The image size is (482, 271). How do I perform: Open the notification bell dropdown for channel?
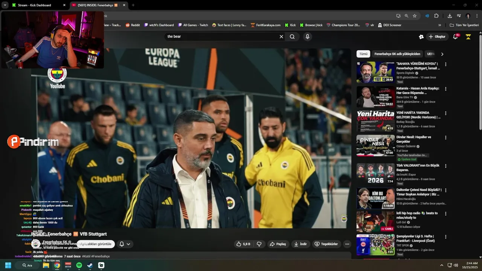pos(125,244)
